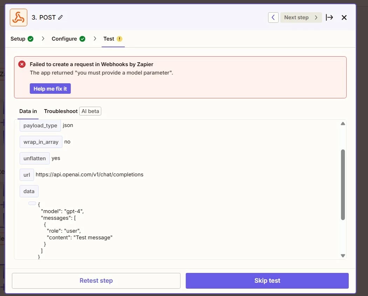Click chevron between Setup and Configure
Screen dimensions: 368x296
[x=43, y=38]
